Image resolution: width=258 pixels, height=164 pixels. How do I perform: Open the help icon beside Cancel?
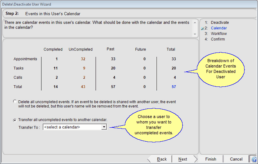(254, 159)
